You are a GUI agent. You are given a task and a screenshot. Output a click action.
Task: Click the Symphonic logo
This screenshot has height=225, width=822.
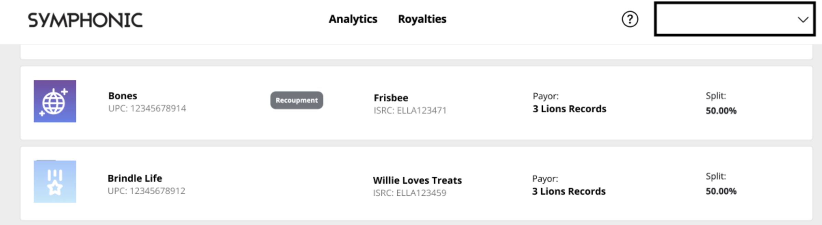pos(85,20)
